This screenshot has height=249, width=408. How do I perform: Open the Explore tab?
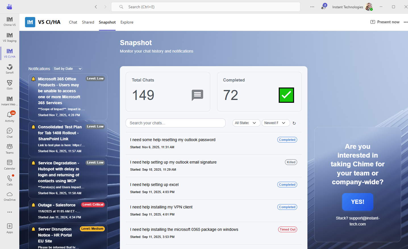[127, 22]
